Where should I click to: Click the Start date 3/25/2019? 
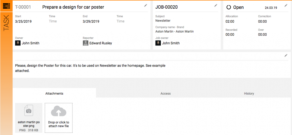[23, 22]
